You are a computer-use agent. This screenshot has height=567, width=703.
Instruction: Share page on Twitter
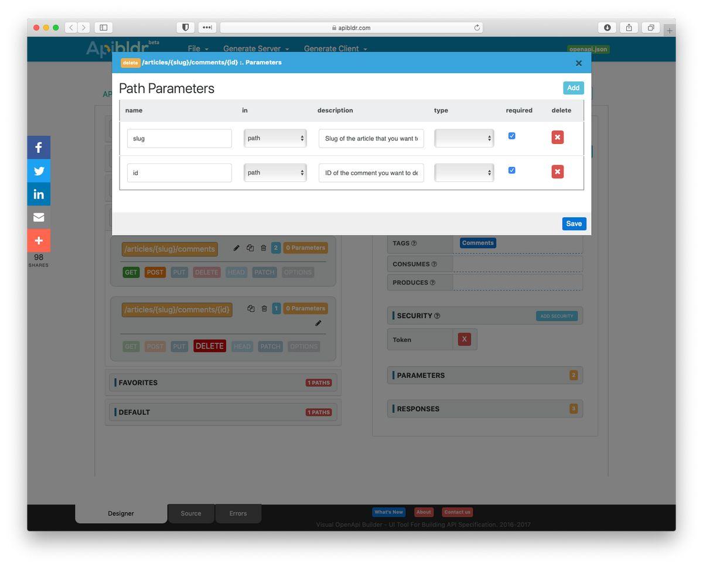pos(39,171)
